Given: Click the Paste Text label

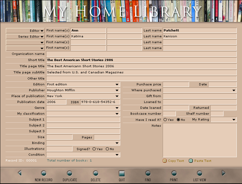Looking at the screenshot, I should point(203,161).
